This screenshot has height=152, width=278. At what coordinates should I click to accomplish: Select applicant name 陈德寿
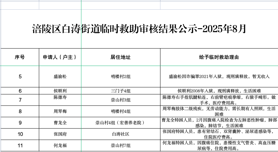[60, 100]
